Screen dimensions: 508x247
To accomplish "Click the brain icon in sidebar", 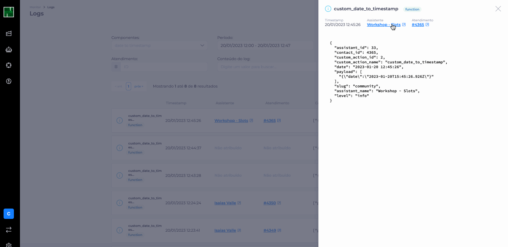I will click(x=9, y=81).
